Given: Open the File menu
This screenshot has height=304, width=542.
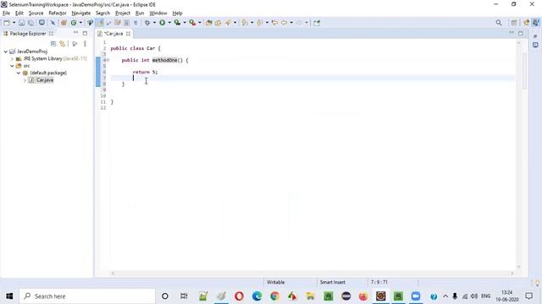Looking at the screenshot, I should point(6,14).
